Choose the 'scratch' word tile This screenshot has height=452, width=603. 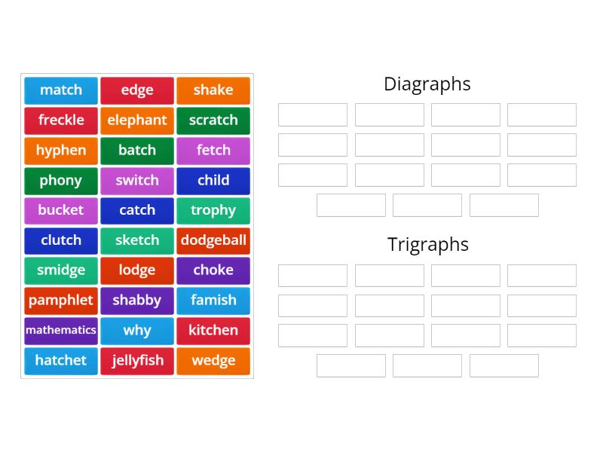click(x=213, y=121)
